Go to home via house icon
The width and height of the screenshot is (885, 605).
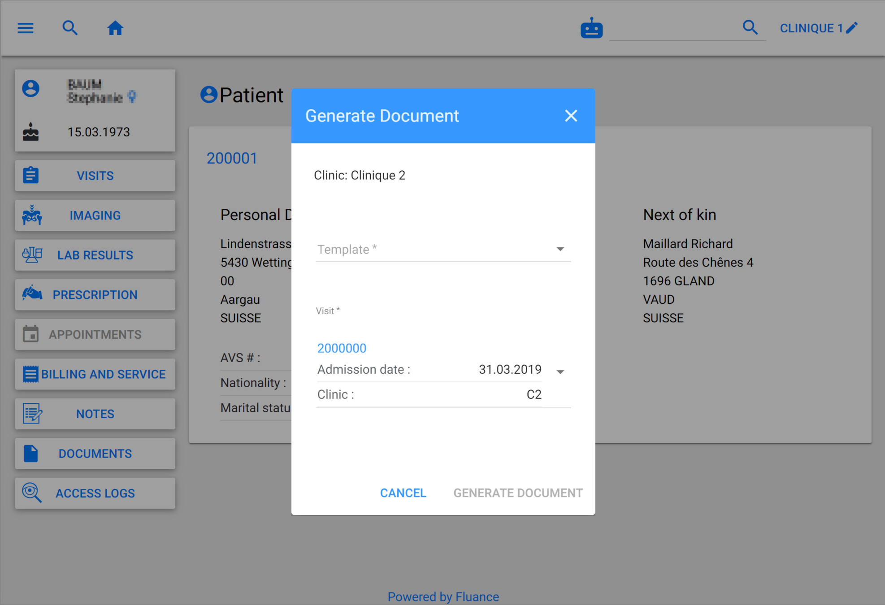(115, 28)
